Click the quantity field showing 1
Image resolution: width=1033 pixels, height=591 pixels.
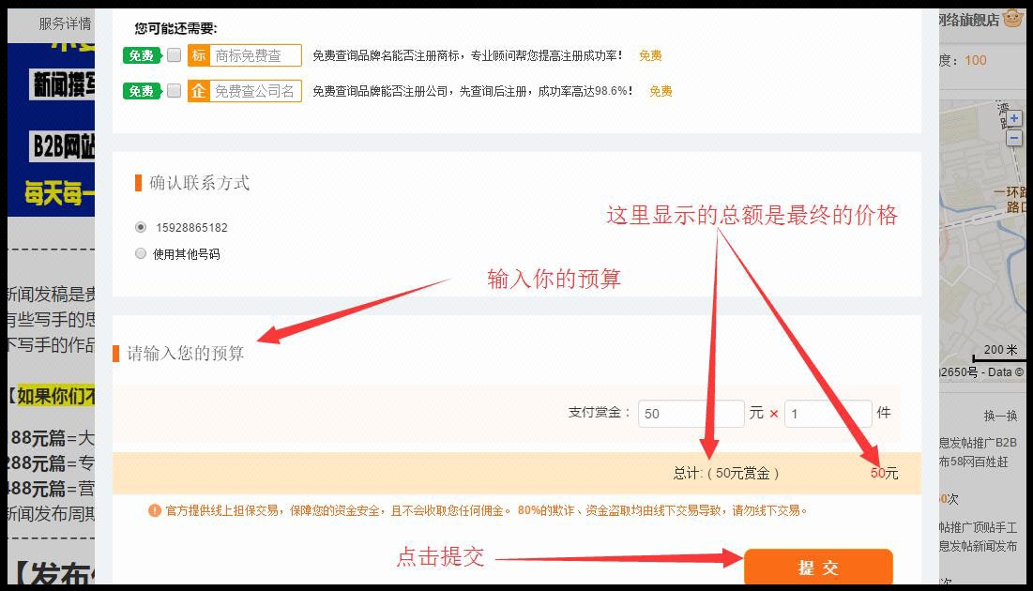(828, 414)
